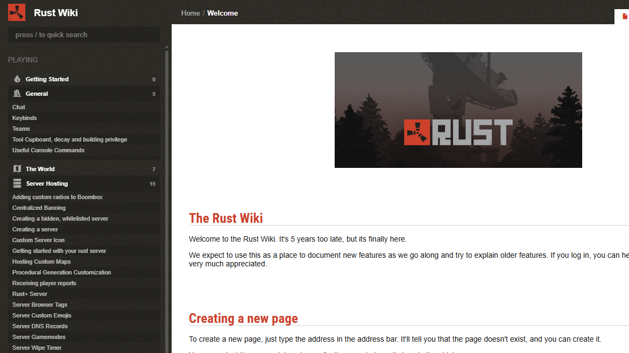Expand the Getting Started section
629x353 pixels.
(x=84, y=79)
